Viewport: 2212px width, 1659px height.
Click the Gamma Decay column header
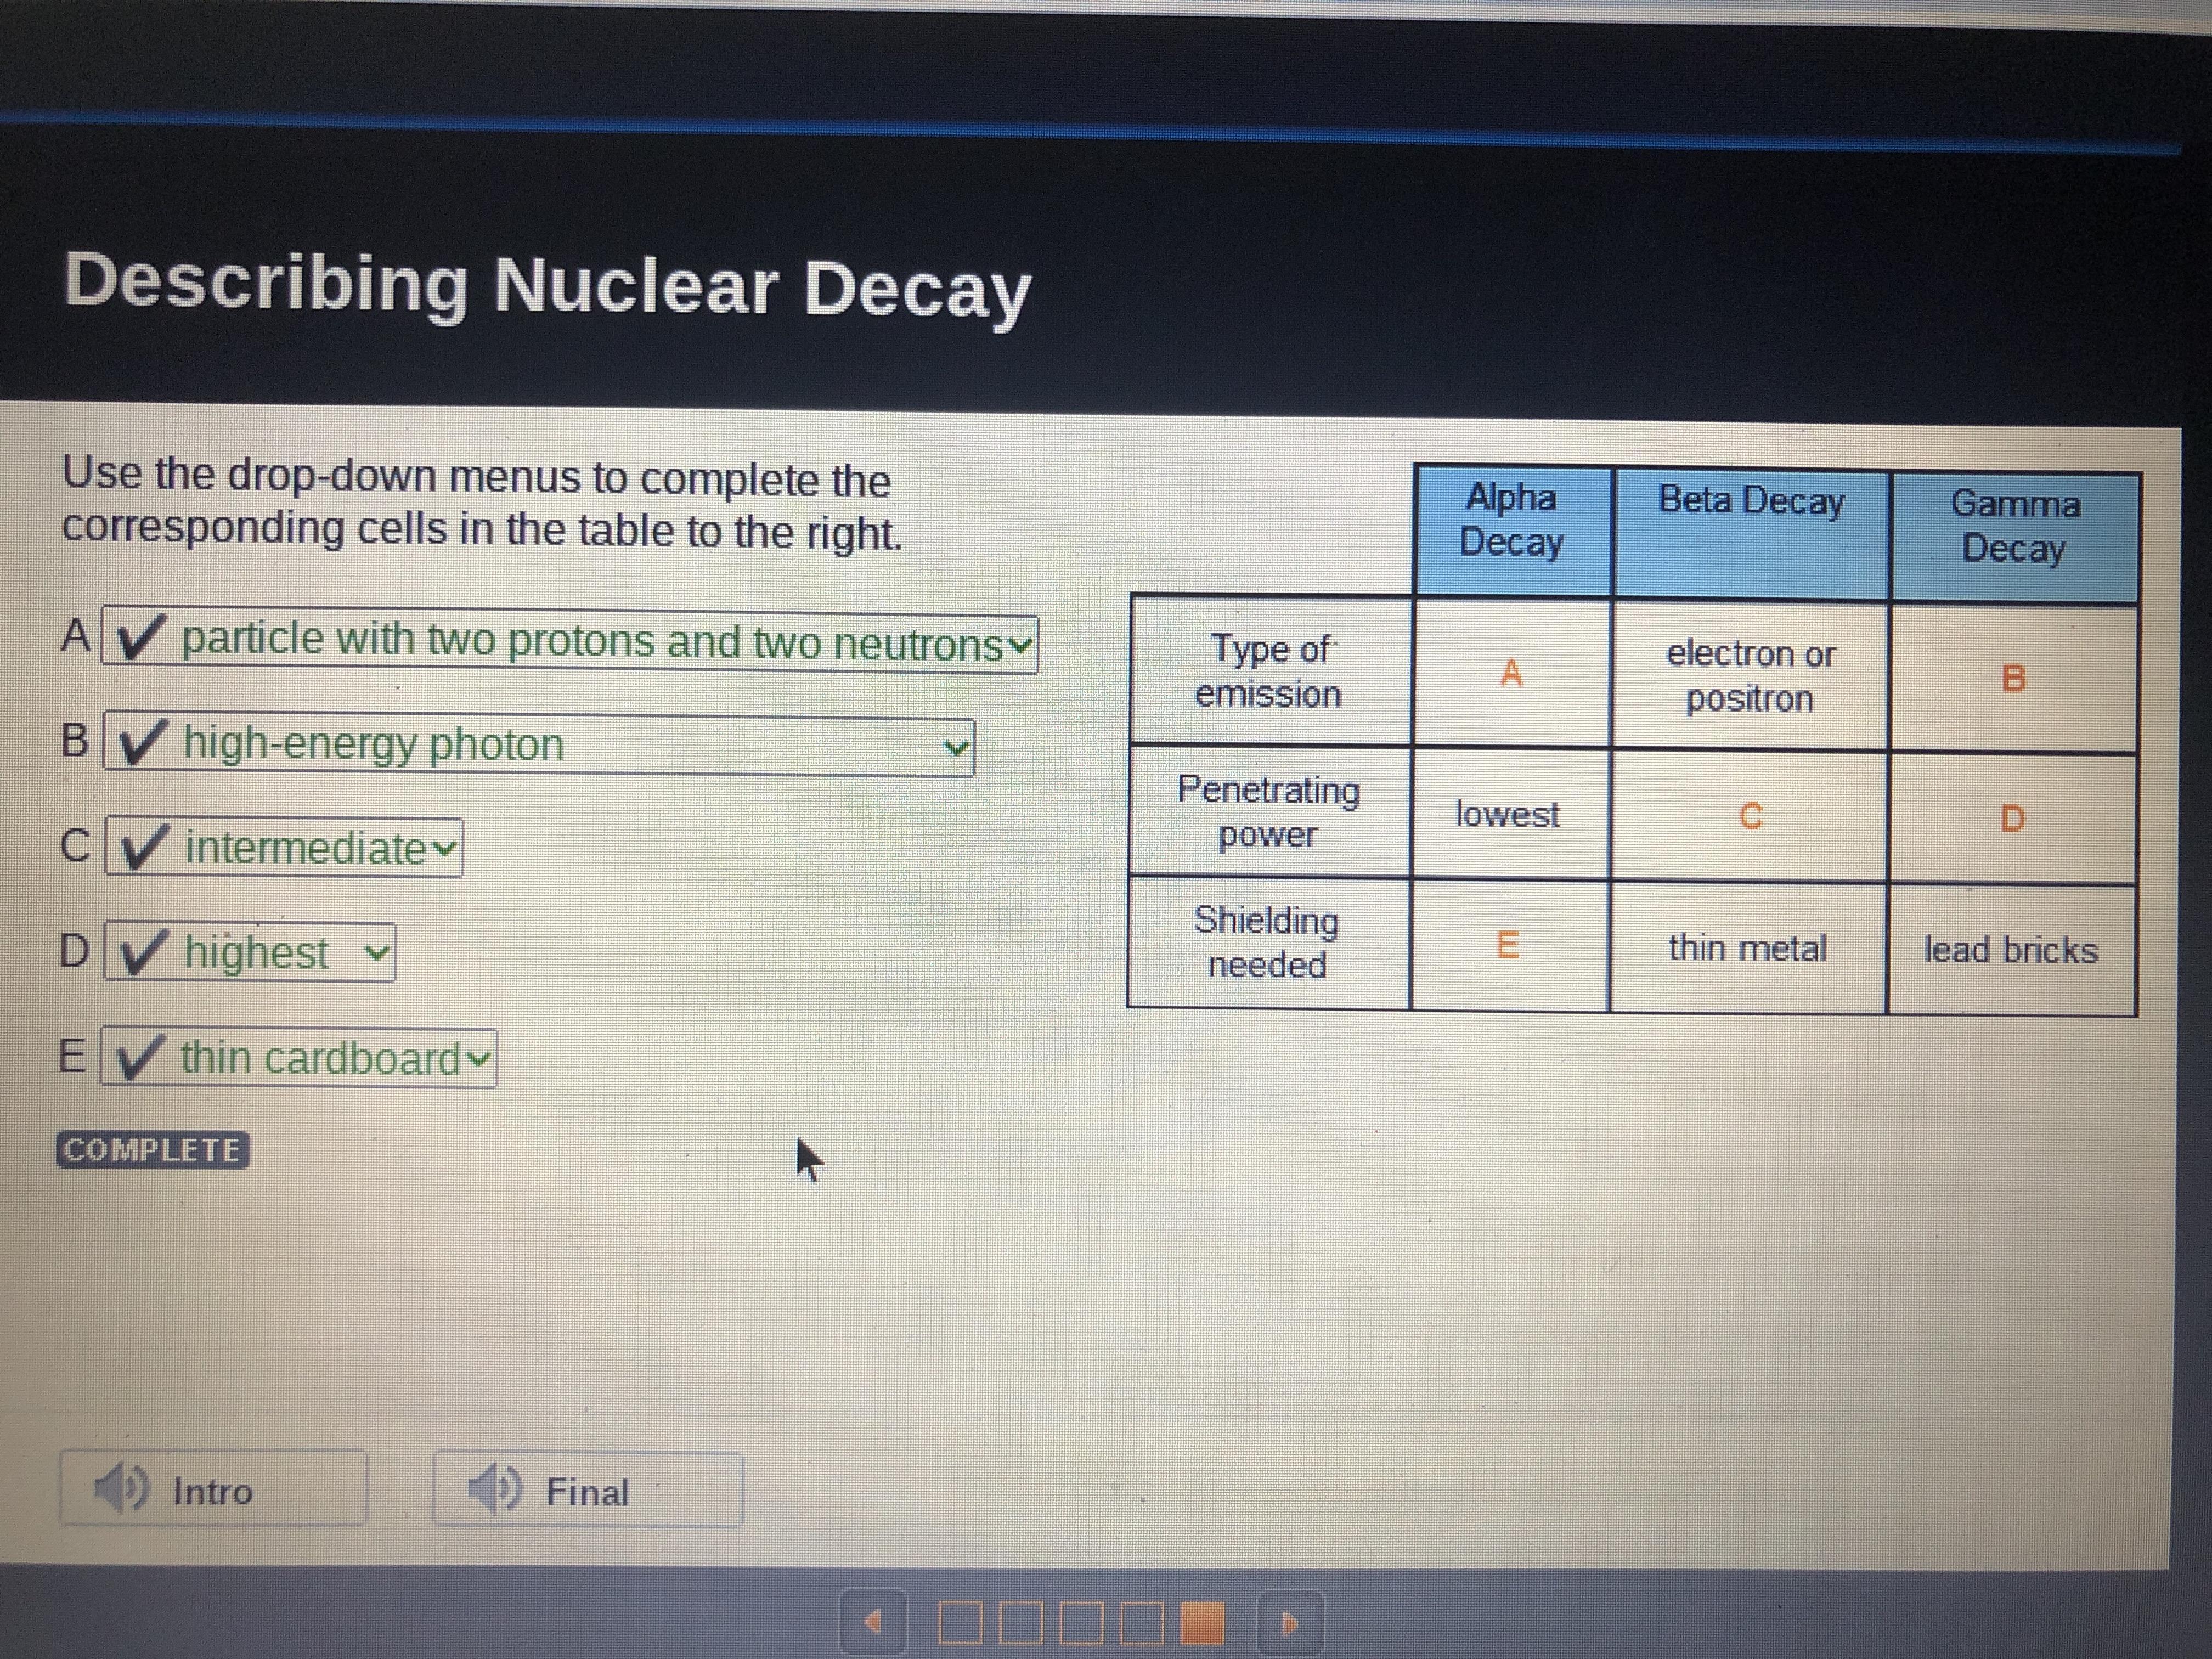click(2014, 526)
